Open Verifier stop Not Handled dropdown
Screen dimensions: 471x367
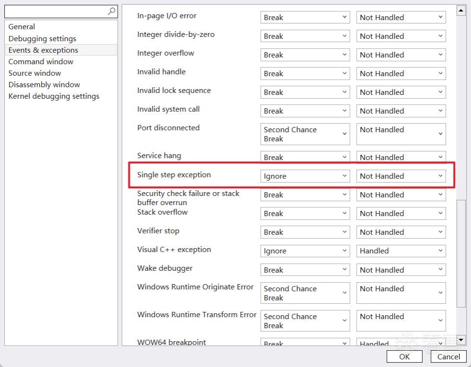(x=401, y=232)
